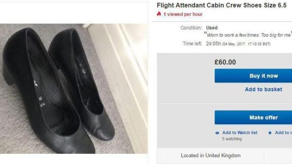Click the 1 viewed per hour text
292x164 pixels.
click(x=183, y=14)
